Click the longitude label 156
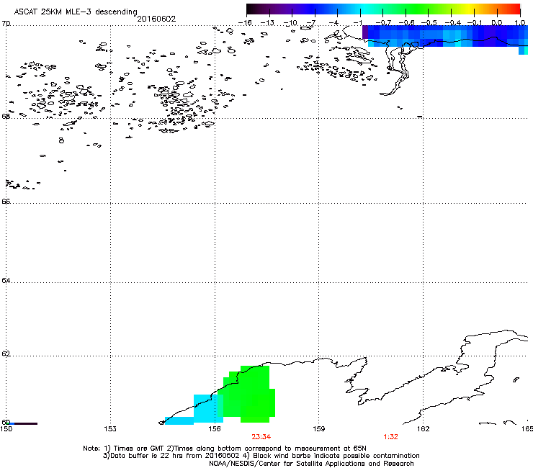The image size is (533, 468). click(215, 429)
